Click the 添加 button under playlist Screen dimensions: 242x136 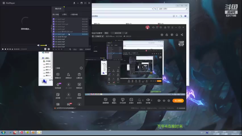[75, 49]
